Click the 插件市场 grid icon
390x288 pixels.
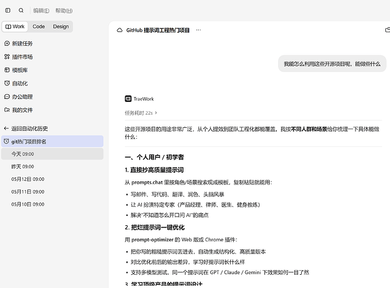click(7, 57)
